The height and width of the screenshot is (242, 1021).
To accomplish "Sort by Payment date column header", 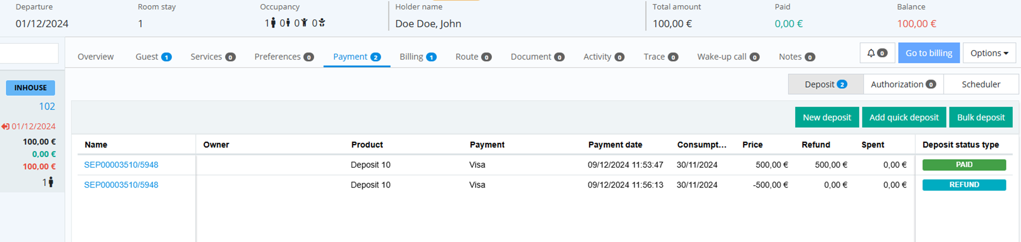I will pos(615,145).
